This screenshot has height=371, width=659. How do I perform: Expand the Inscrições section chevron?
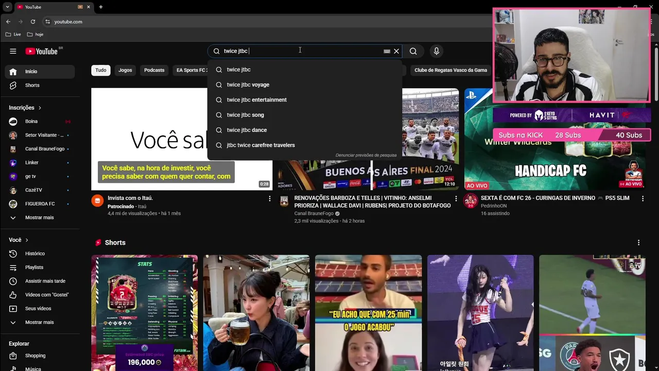(x=40, y=108)
